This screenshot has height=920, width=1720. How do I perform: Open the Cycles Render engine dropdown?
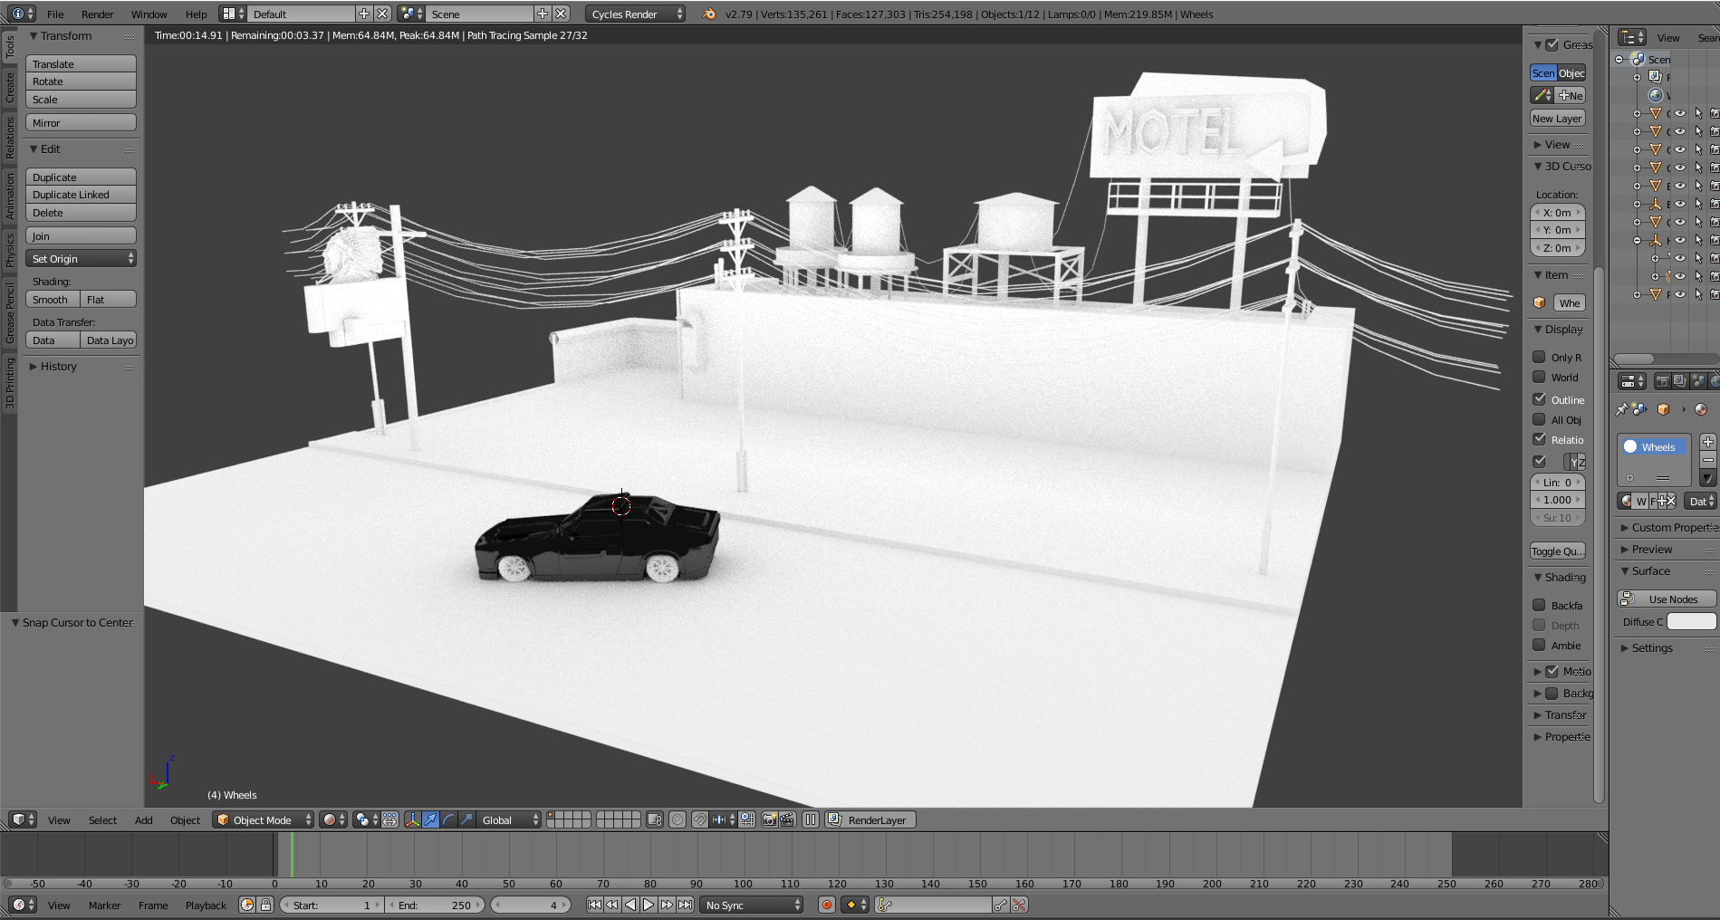tap(636, 14)
